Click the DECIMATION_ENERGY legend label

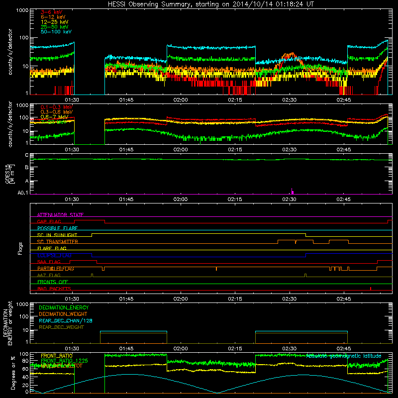click(x=64, y=307)
